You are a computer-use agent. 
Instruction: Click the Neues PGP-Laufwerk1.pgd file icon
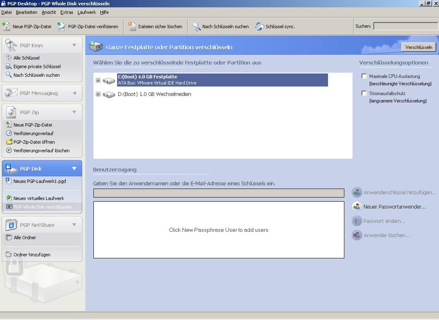9,181
